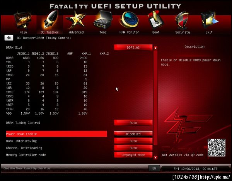This screenshot has width=232, height=181.
Task: Click the XMP_1 column header
Action: (86, 54)
